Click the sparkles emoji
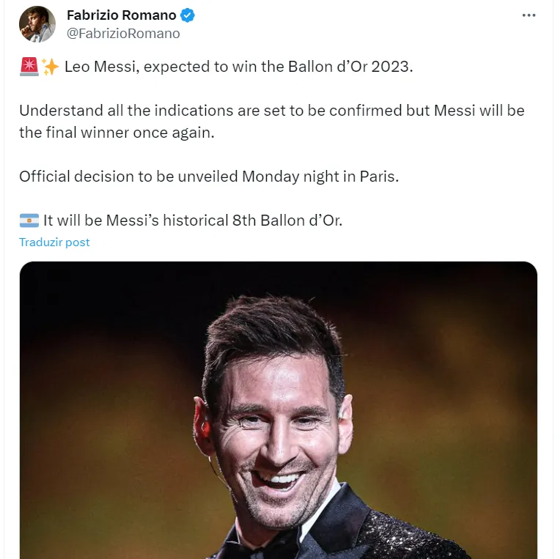The width and height of the screenshot is (560, 559). (x=50, y=67)
